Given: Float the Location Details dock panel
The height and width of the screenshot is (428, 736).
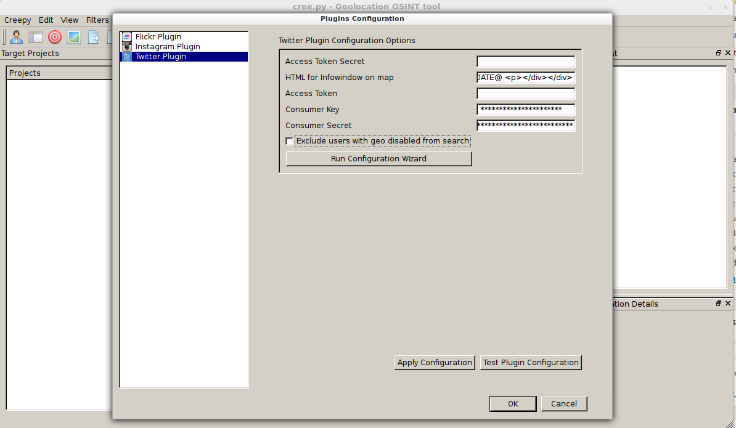Looking at the screenshot, I should [719, 304].
